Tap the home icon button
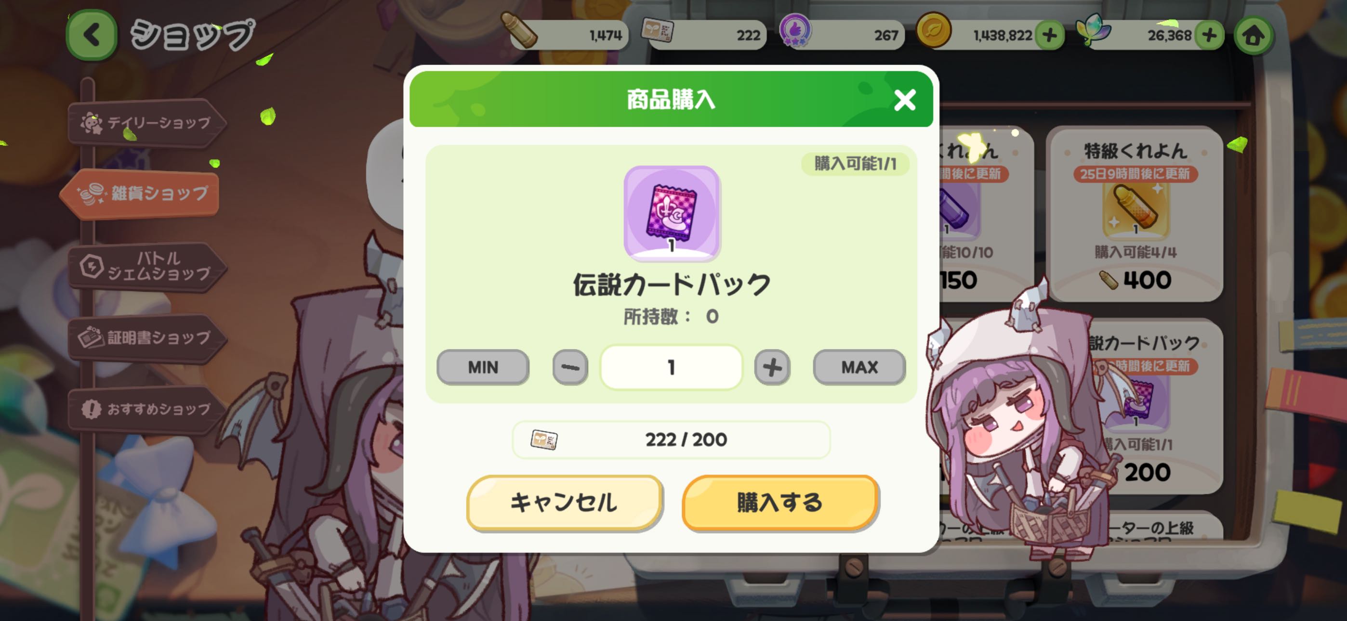 tap(1254, 36)
